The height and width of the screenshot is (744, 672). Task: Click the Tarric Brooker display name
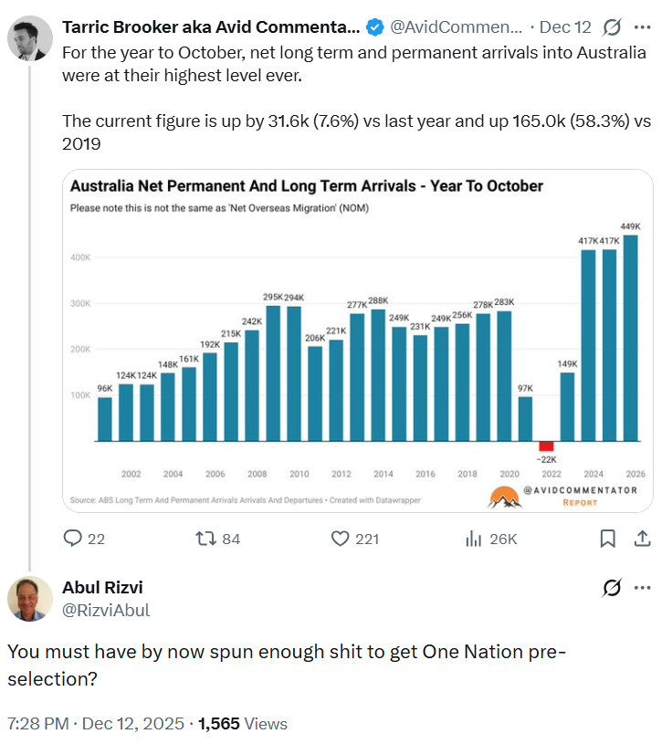tap(210, 27)
